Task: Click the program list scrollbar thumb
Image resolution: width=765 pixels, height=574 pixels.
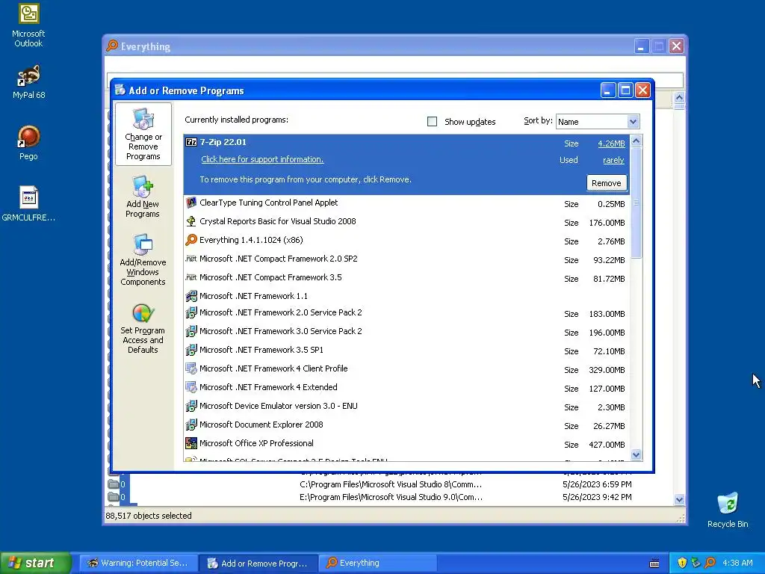Action: point(637,203)
